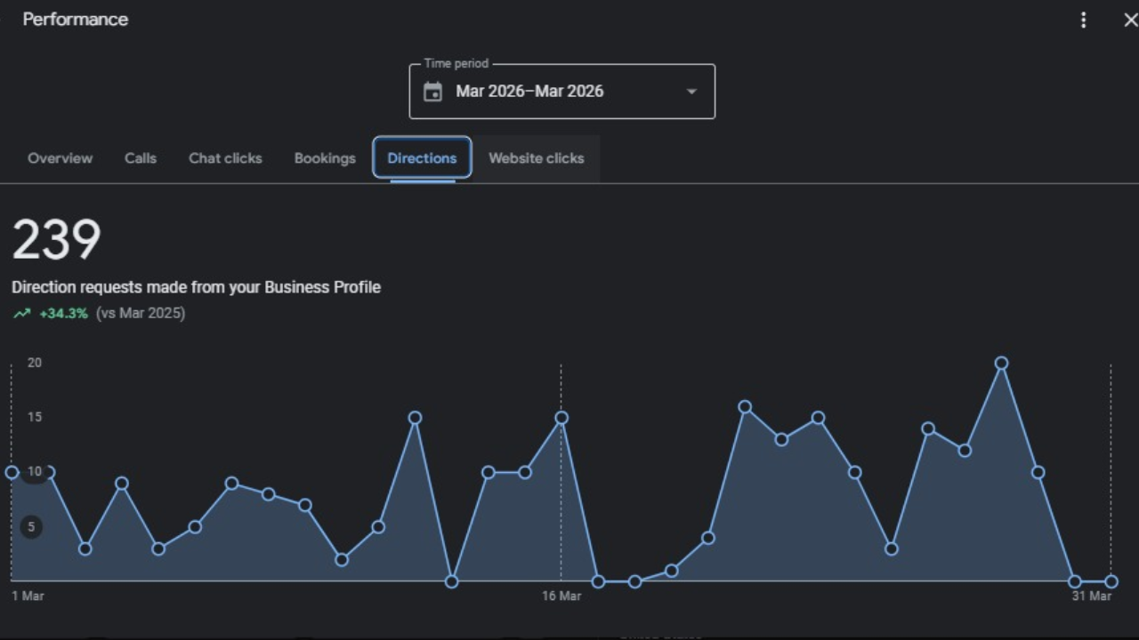The width and height of the screenshot is (1139, 640).
Task: Click the +34.3% change percentage
Action: coord(63,314)
